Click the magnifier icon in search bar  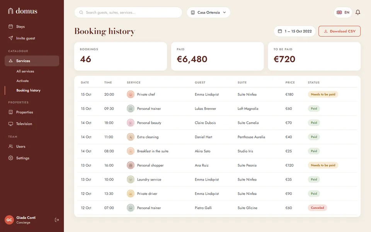pyautogui.click(x=81, y=12)
